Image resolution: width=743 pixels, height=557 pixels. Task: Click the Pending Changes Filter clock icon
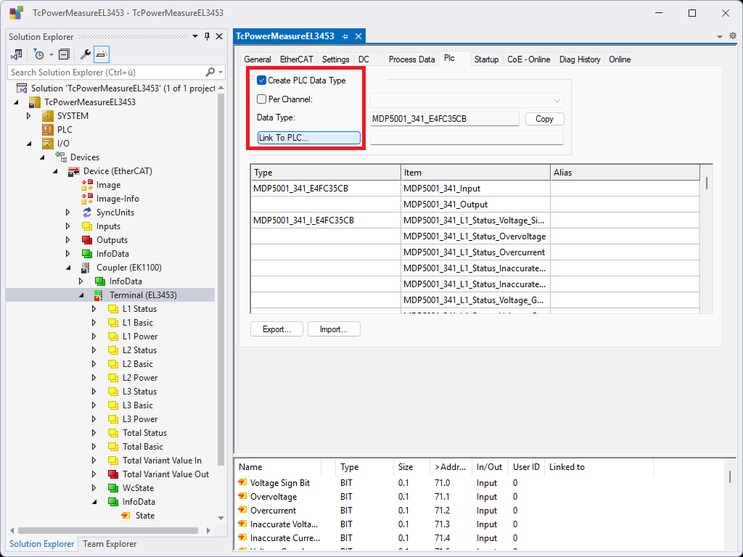pos(39,54)
